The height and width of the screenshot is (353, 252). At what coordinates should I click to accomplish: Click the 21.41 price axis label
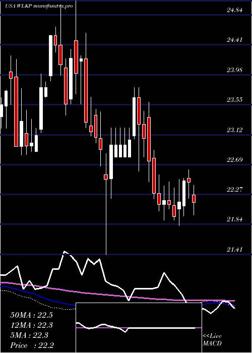click(235, 250)
